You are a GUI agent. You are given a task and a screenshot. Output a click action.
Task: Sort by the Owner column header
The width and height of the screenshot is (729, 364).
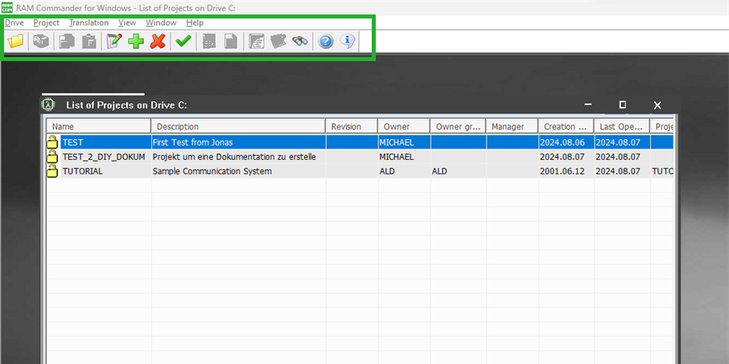(x=402, y=126)
